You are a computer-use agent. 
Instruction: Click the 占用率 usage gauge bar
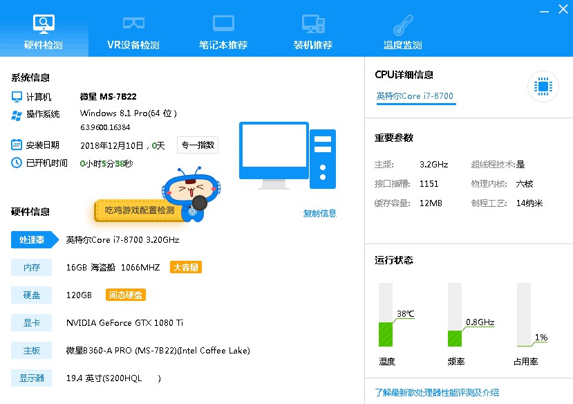pos(524,315)
